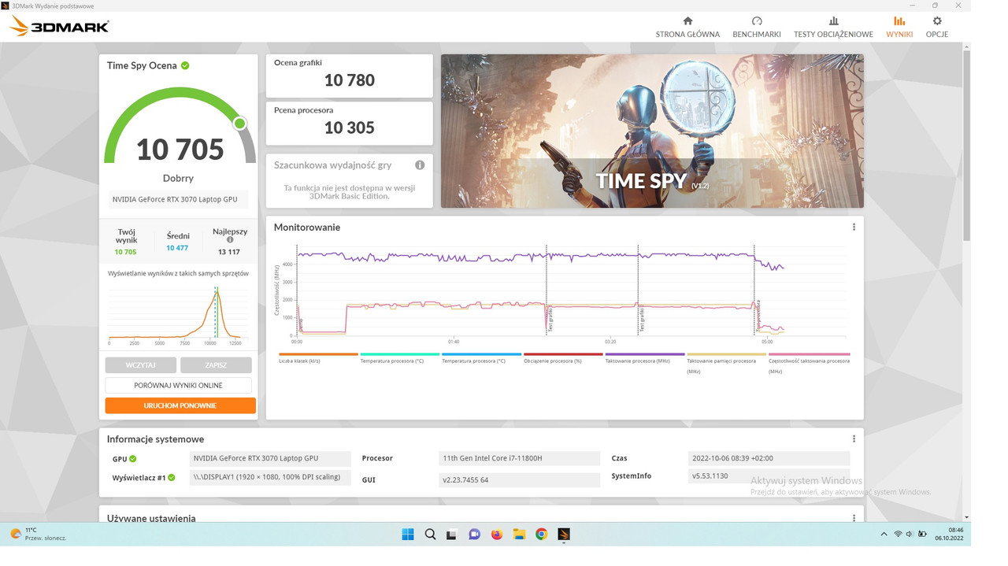Toggle the purple Taktowanie procesora legend swatch
Viewport: 1008px width, 566px height.
tap(645, 354)
